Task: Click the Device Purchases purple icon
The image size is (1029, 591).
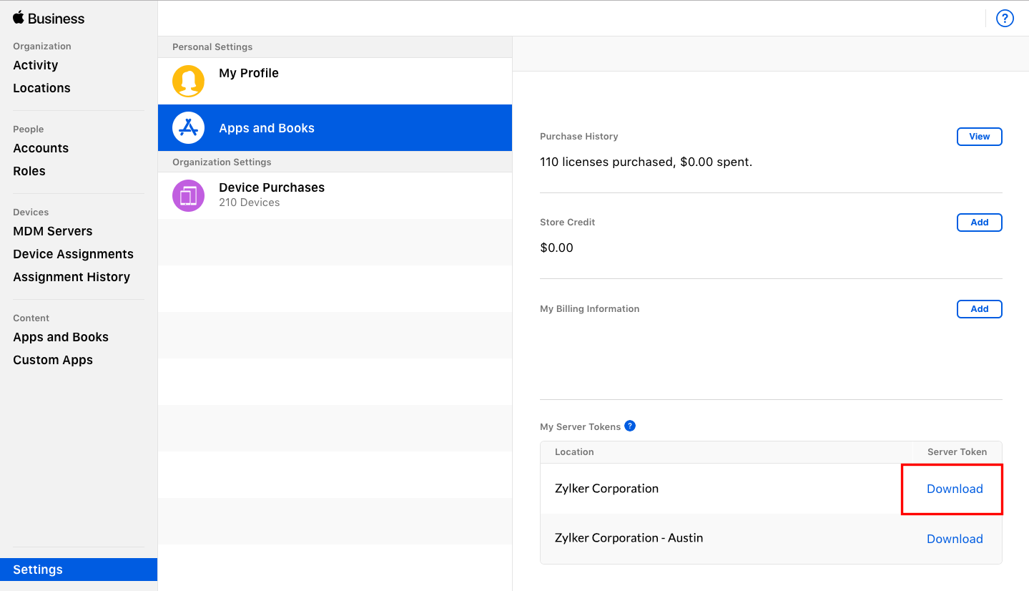Action: pyautogui.click(x=188, y=195)
